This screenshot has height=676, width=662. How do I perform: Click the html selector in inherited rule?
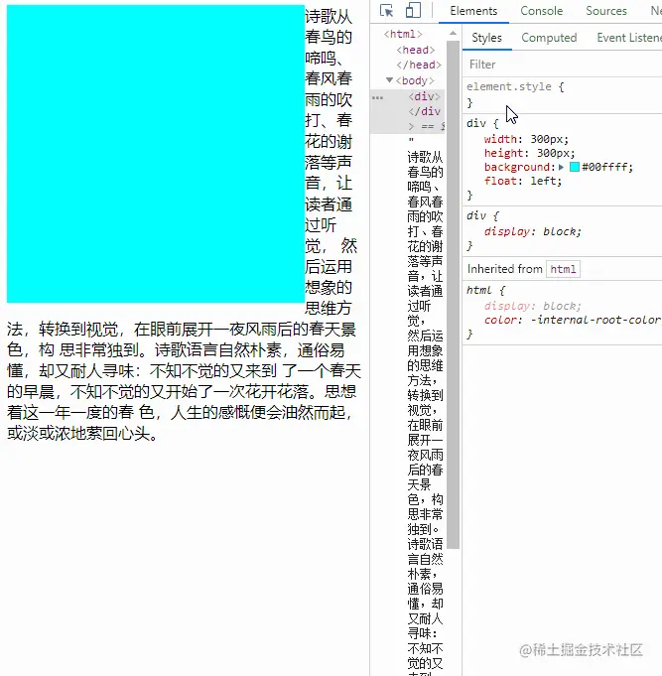(478, 290)
